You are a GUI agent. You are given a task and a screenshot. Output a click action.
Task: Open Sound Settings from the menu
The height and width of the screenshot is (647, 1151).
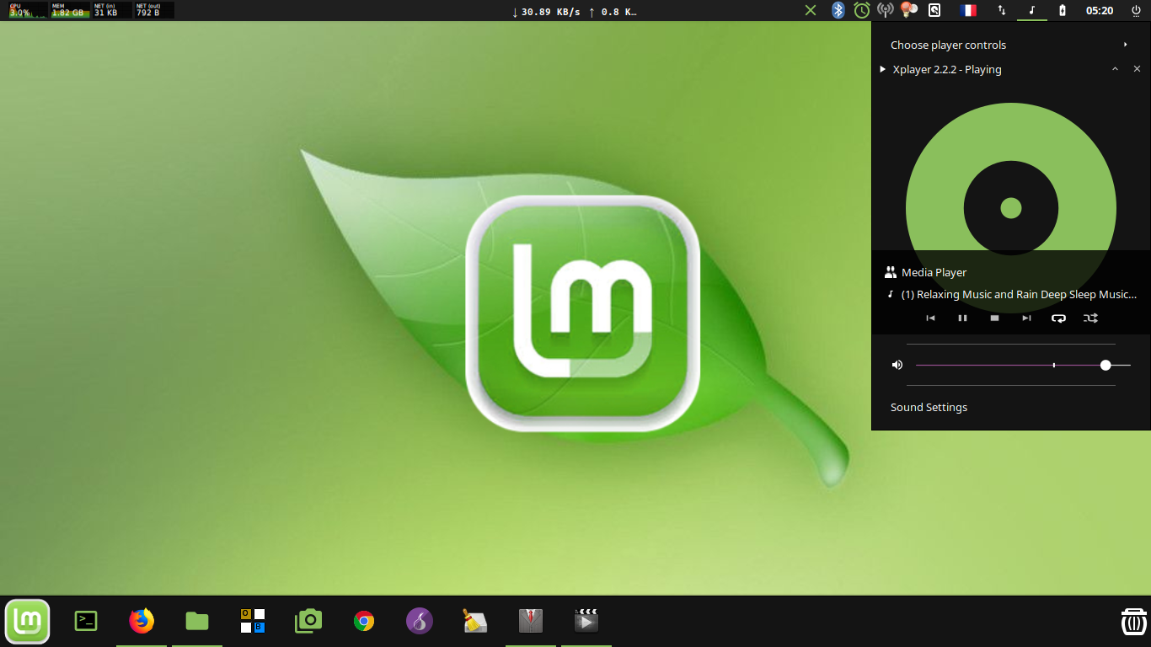pos(929,407)
